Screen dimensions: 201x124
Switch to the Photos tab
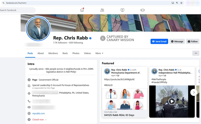click(76, 53)
